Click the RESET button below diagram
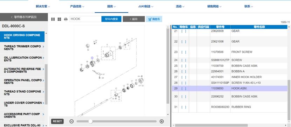Screen dimensions: 291x127 pyautogui.click(x=57, y=121)
